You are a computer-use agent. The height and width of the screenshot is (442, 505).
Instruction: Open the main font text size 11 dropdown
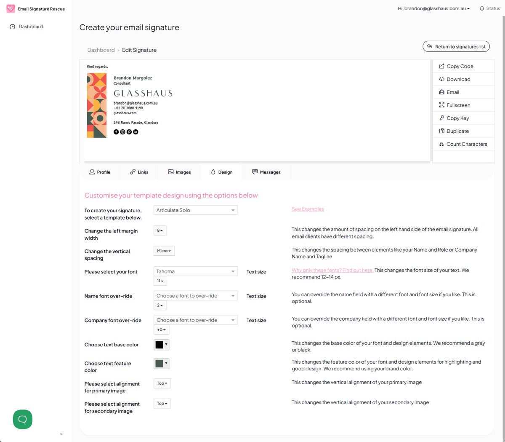pyautogui.click(x=160, y=281)
